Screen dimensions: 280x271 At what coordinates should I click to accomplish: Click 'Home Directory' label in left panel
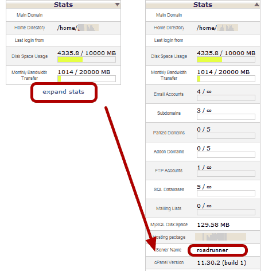(29, 28)
